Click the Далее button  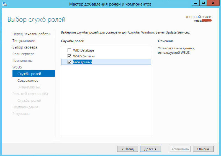pos(150,149)
